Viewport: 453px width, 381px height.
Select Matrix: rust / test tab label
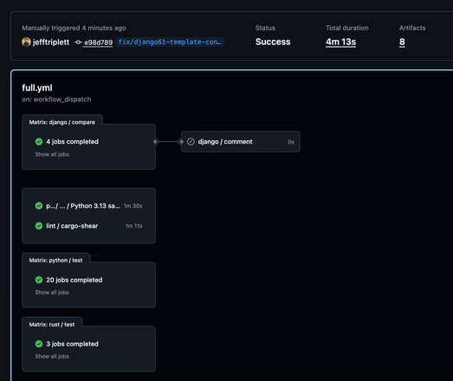[x=52, y=325]
